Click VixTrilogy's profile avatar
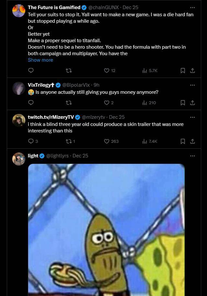Screen dimensions: 207x296 [x=19, y=88]
